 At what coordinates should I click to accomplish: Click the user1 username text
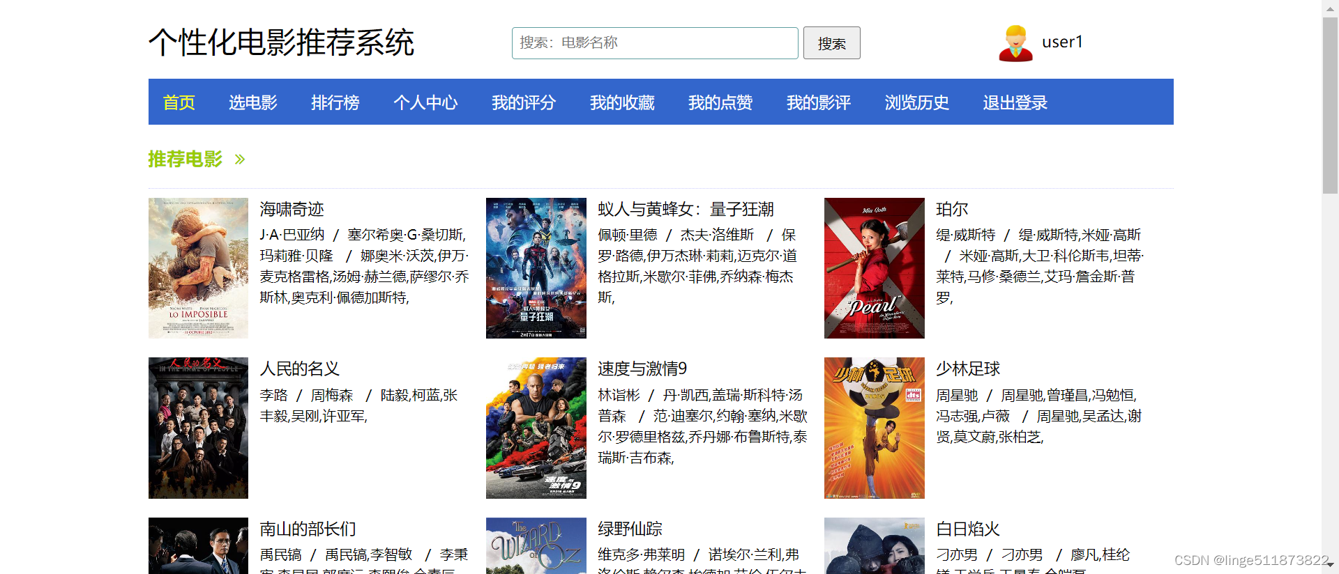click(x=1062, y=42)
